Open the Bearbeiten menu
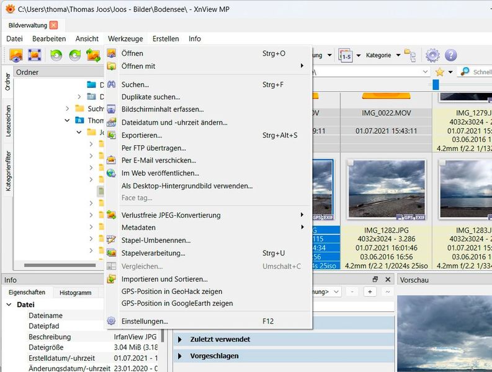Screen dimensions: 492x372 click(49, 38)
